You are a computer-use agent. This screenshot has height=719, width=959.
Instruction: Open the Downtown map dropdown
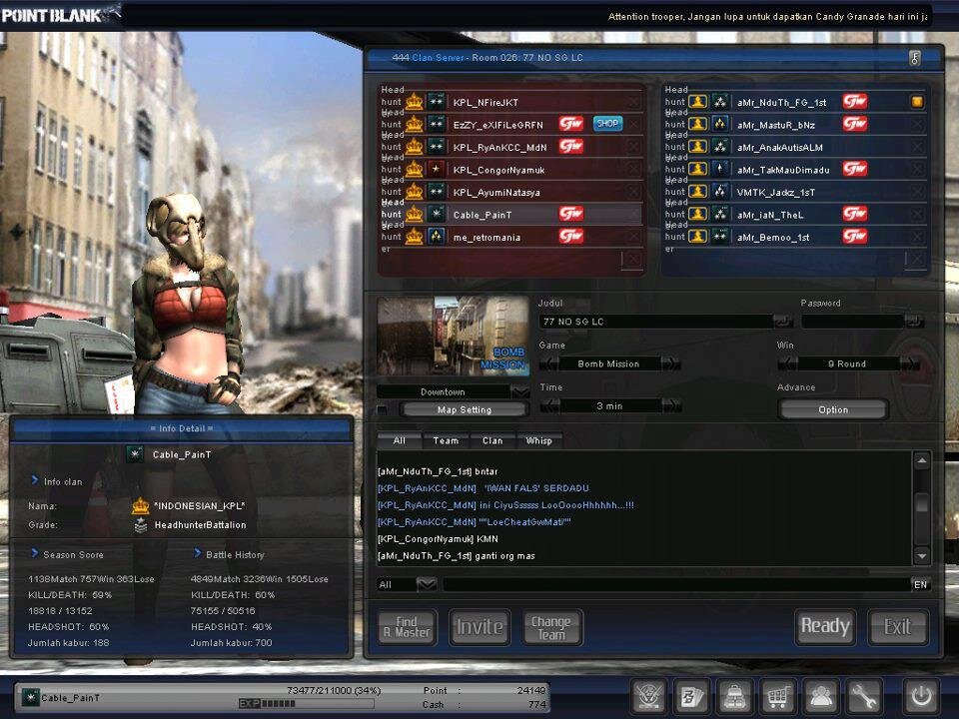pos(519,391)
